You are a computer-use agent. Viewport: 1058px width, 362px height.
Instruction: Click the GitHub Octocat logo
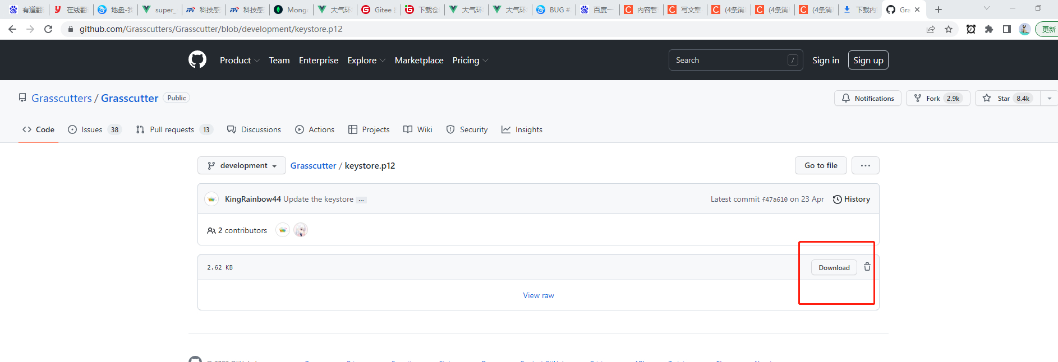click(197, 59)
